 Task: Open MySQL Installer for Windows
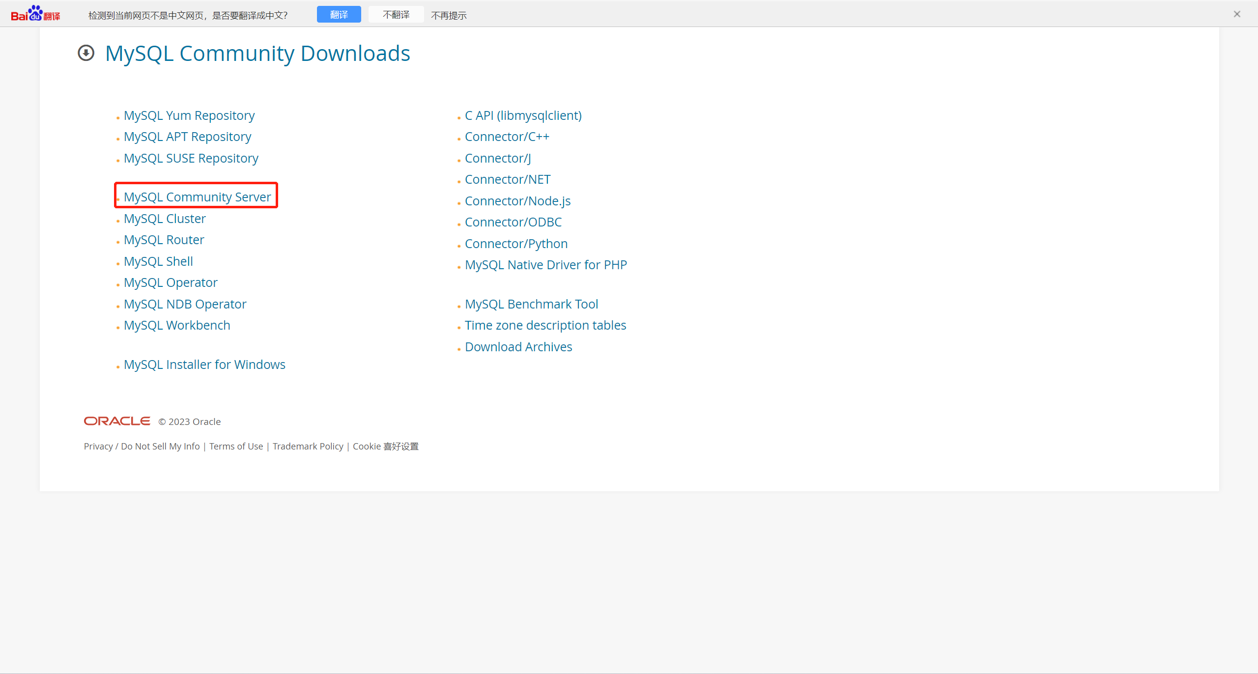[204, 365]
